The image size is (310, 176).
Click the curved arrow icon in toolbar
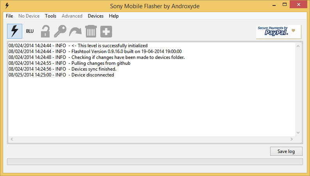click(75, 32)
